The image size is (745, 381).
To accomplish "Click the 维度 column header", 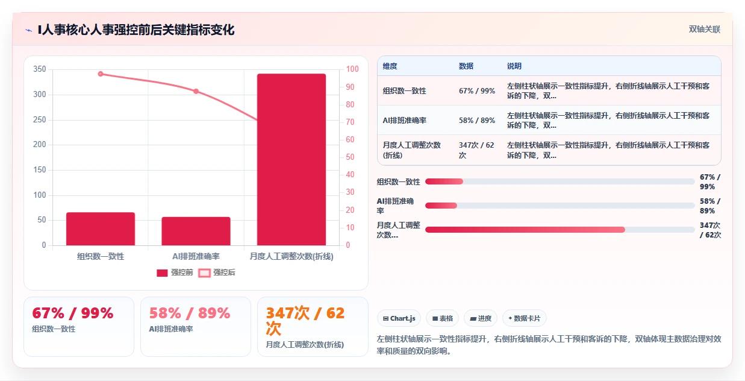I will [x=390, y=66].
